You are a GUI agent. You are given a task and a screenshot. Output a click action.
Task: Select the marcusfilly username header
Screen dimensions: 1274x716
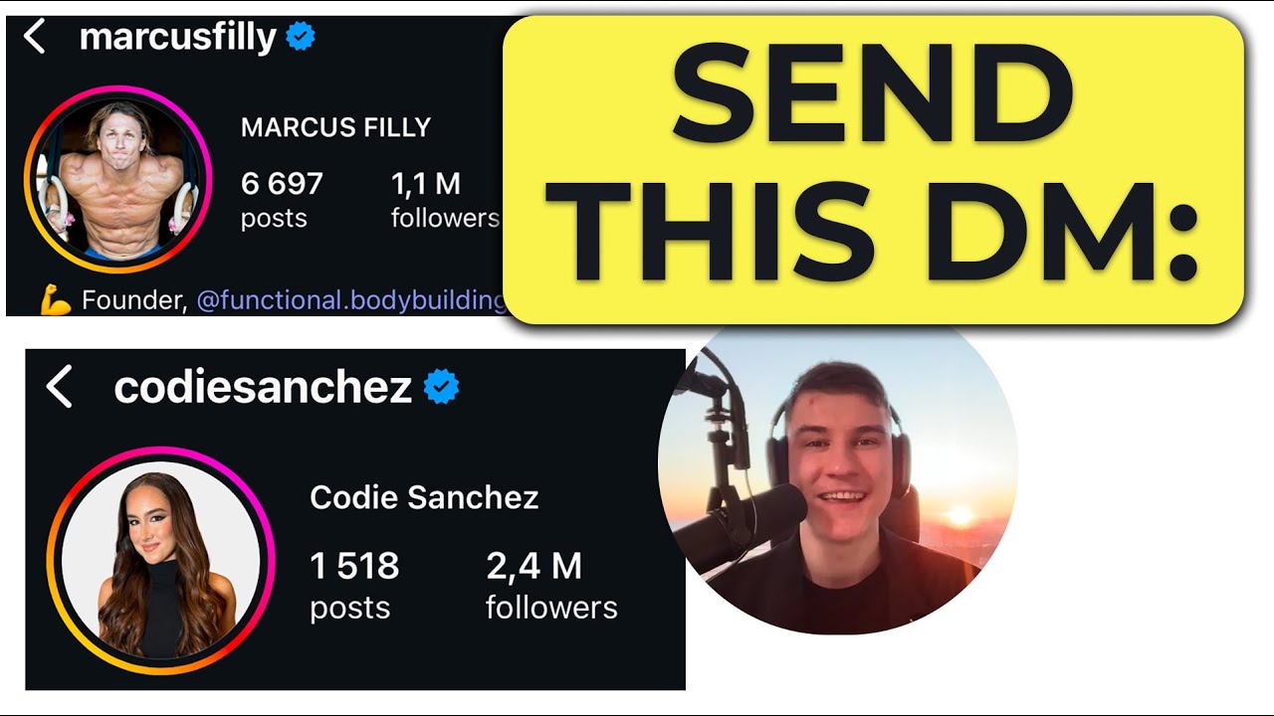tap(177, 38)
